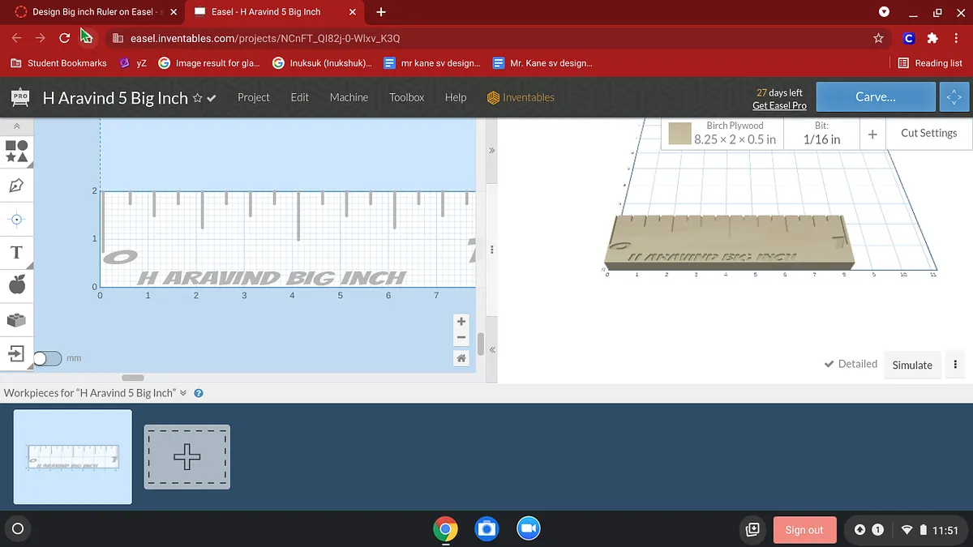This screenshot has width=973, height=547.
Task: Open the three-dot menu beside Simulate
Action: (956, 365)
